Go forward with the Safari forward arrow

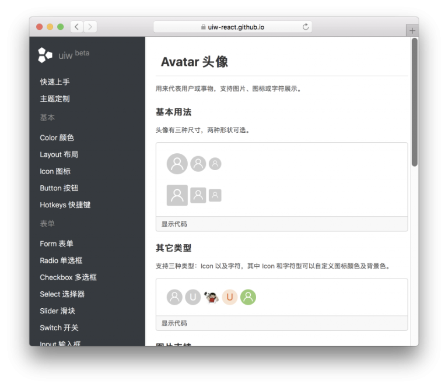click(x=90, y=27)
